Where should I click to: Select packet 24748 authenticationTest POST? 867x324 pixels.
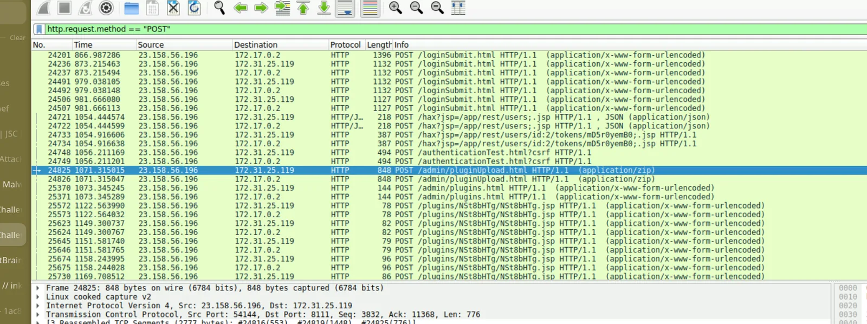(449, 153)
